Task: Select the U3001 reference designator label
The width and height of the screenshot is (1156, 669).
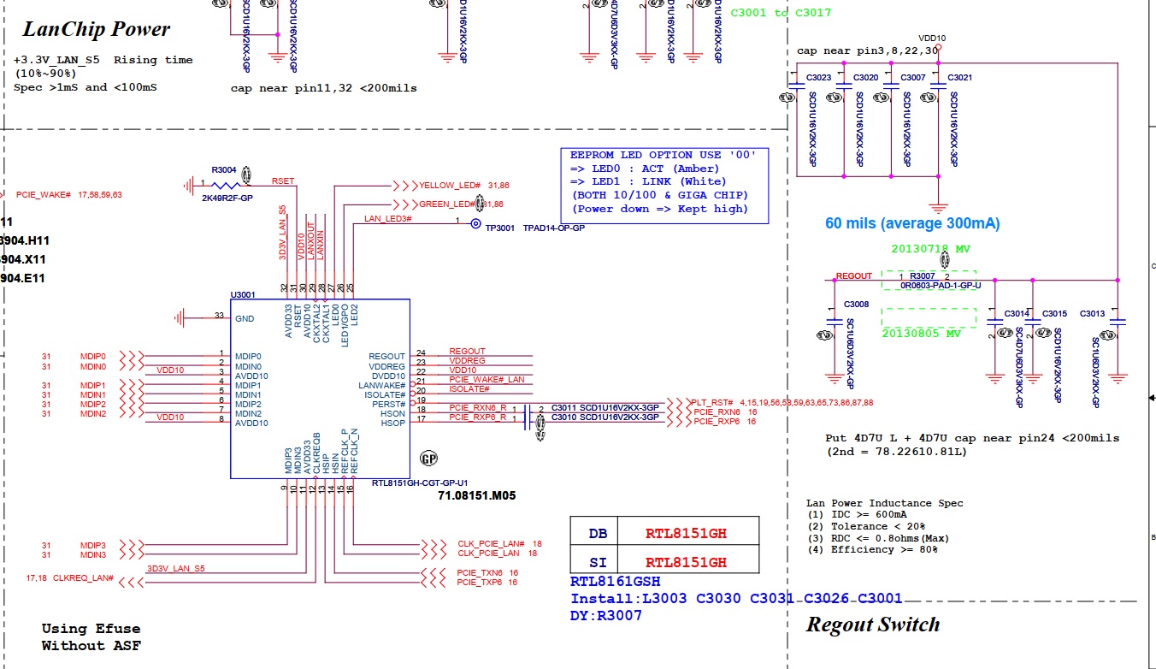Action: (x=243, y=294)
